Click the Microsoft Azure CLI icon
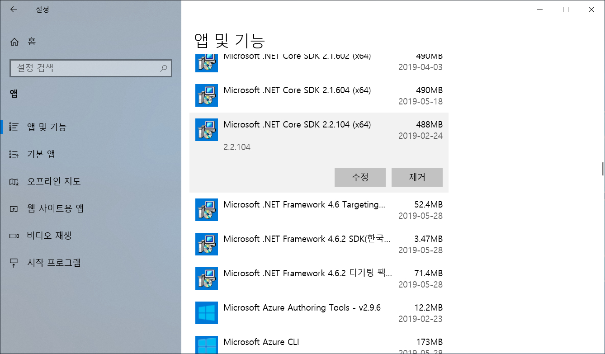The height and width of the screenshot is (354, 605). [207, 345]
